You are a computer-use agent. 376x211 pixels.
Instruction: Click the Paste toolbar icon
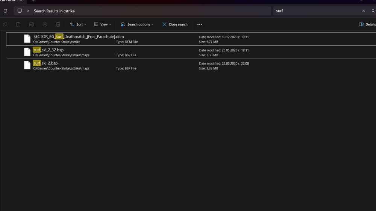pos(18,24)
